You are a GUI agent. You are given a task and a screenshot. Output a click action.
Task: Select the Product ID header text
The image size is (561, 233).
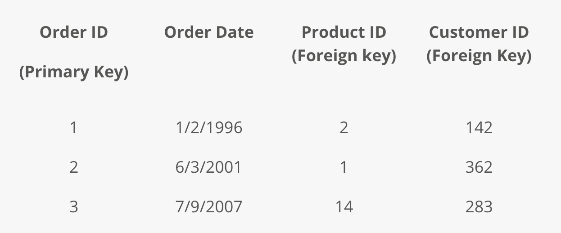[x=344, y=32]
